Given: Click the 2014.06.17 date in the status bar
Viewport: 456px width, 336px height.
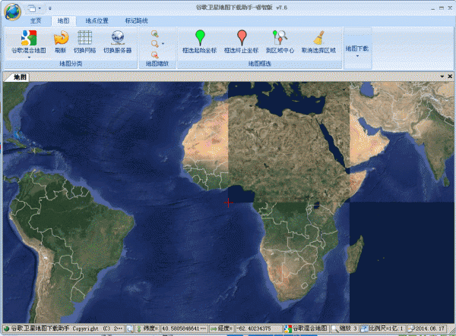Looking at the screenshot, I should coord(429,328).
